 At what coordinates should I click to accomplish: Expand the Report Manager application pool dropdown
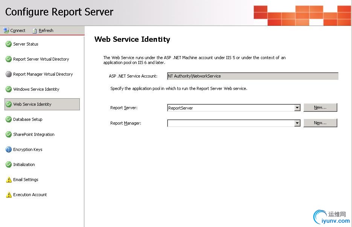tap(297, 123)
